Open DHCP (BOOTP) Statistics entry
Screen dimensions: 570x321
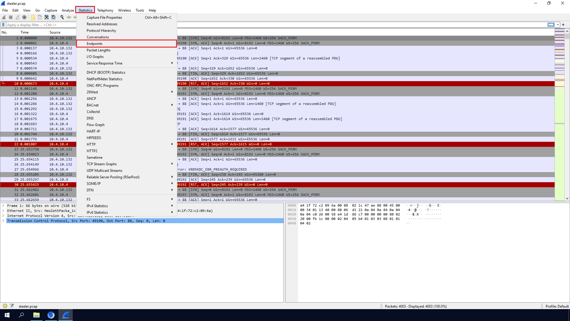(127, 73)
